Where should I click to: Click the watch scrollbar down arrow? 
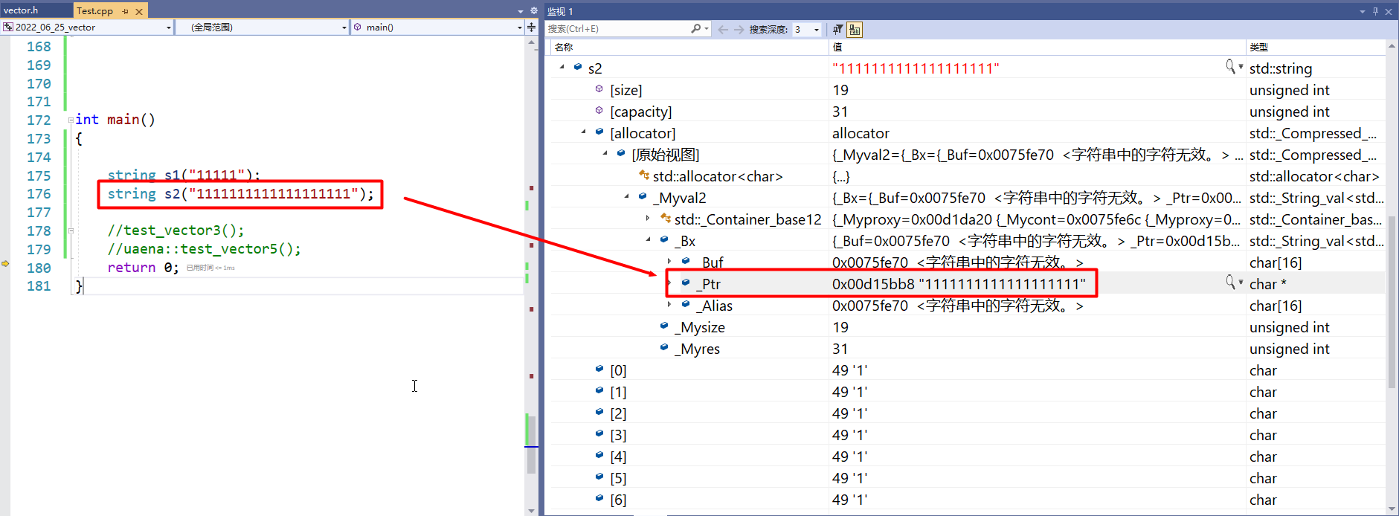click(x=1392, y=509)
